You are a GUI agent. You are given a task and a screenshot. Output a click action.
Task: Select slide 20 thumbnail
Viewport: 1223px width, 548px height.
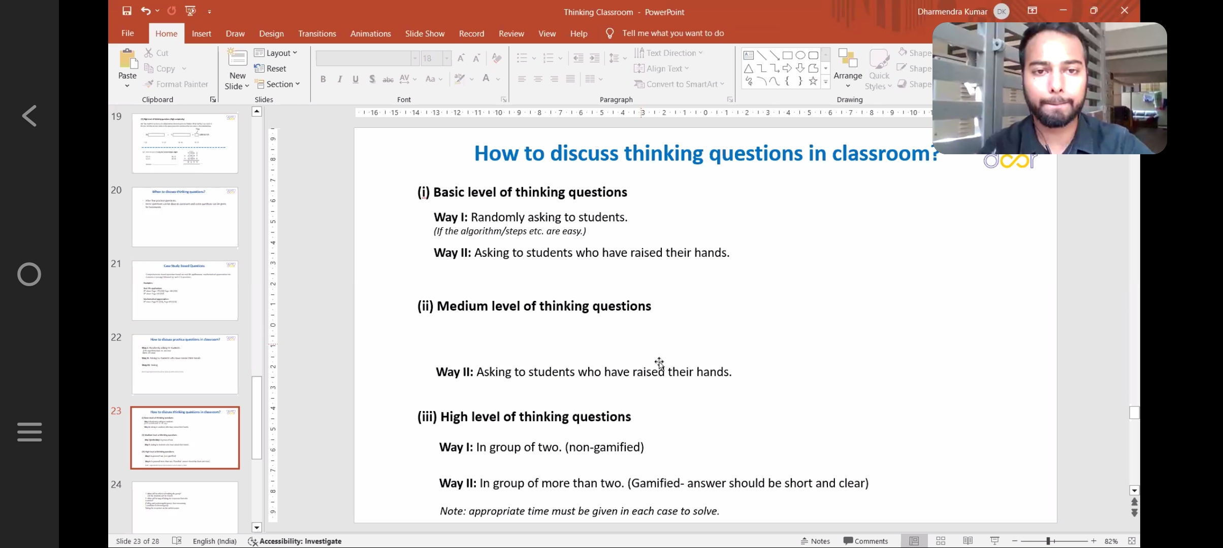185,217
